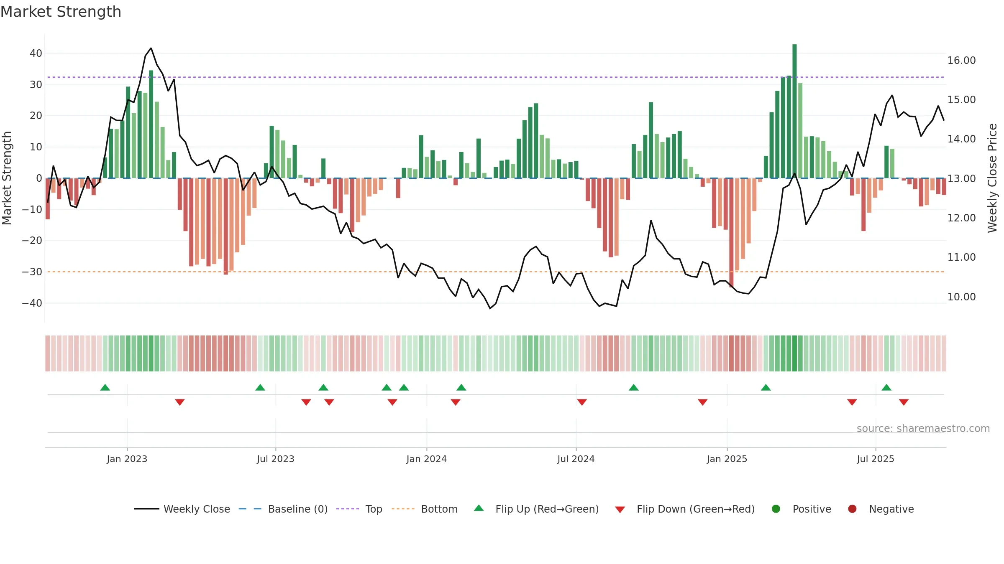Screen dimensions: 1004x564
Task: Click the 20 tick on the left axis
Action: pyautogui.click(x=36, y=116)
